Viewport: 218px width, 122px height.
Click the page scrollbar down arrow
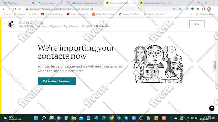point(216,89)
